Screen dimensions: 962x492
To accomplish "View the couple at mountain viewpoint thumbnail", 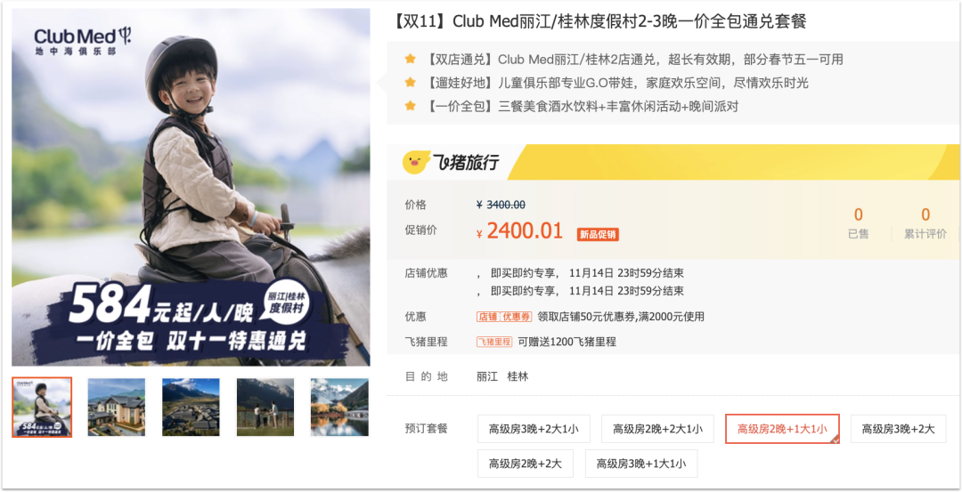I will [x=265, y=407].
